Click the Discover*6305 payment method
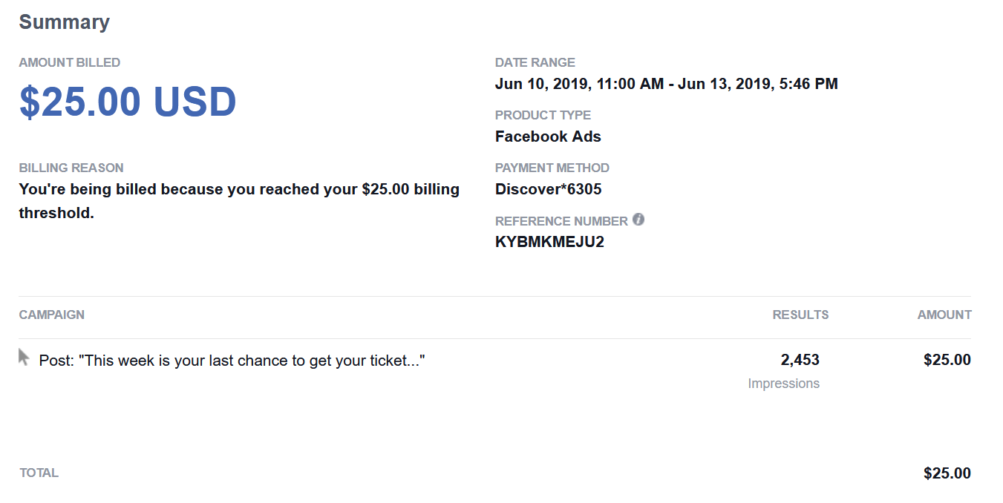Screen dimensions: 1003x503 548,189
